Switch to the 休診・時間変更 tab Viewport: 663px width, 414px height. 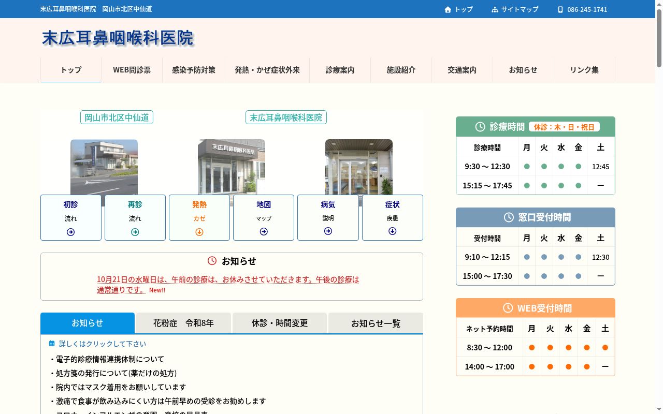coord(280,323)
